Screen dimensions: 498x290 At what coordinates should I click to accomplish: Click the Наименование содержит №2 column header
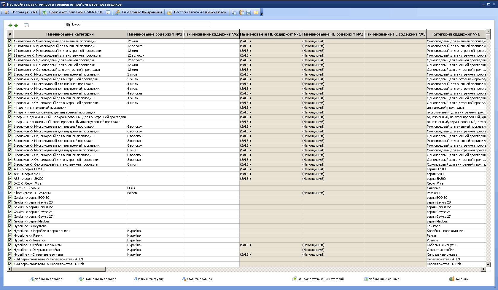[211, 34]
